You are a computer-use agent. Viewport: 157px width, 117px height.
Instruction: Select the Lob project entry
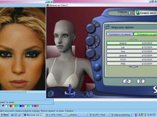point(132,47)
